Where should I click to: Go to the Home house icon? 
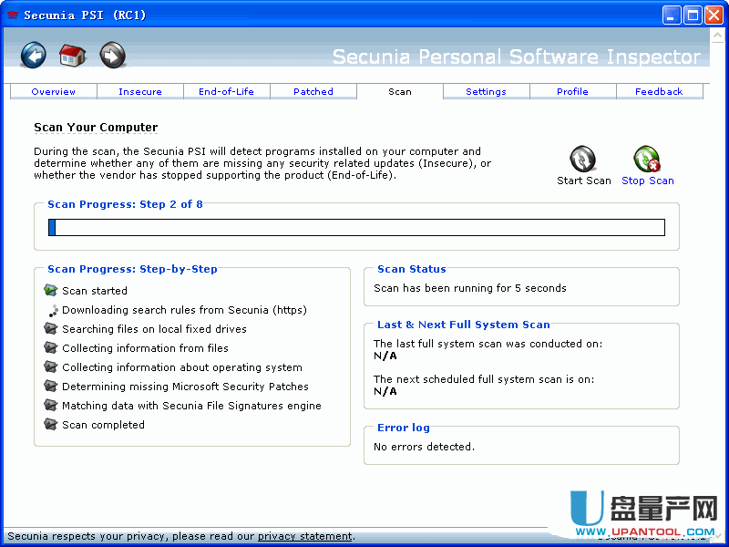(73, 56)
